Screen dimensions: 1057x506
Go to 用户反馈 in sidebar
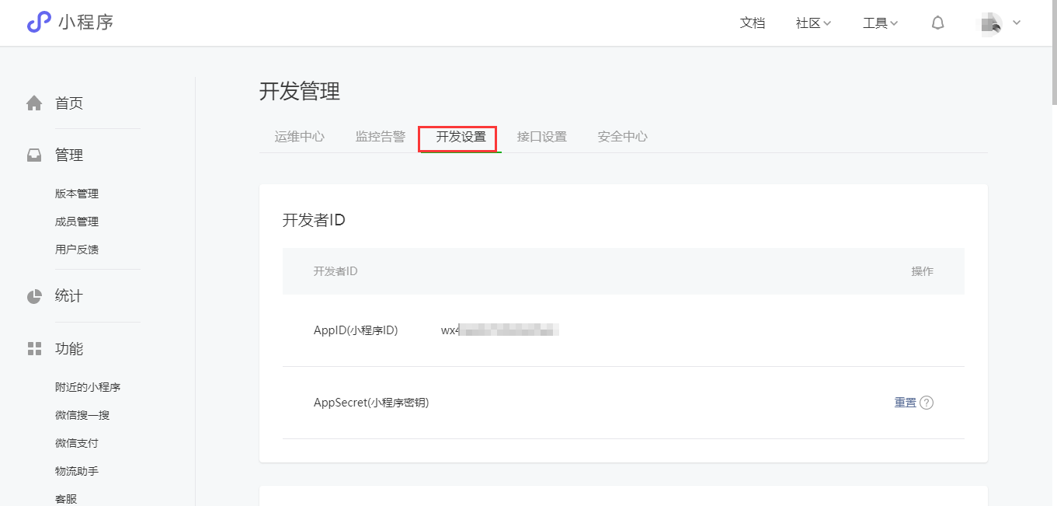(x=76, y=249)
